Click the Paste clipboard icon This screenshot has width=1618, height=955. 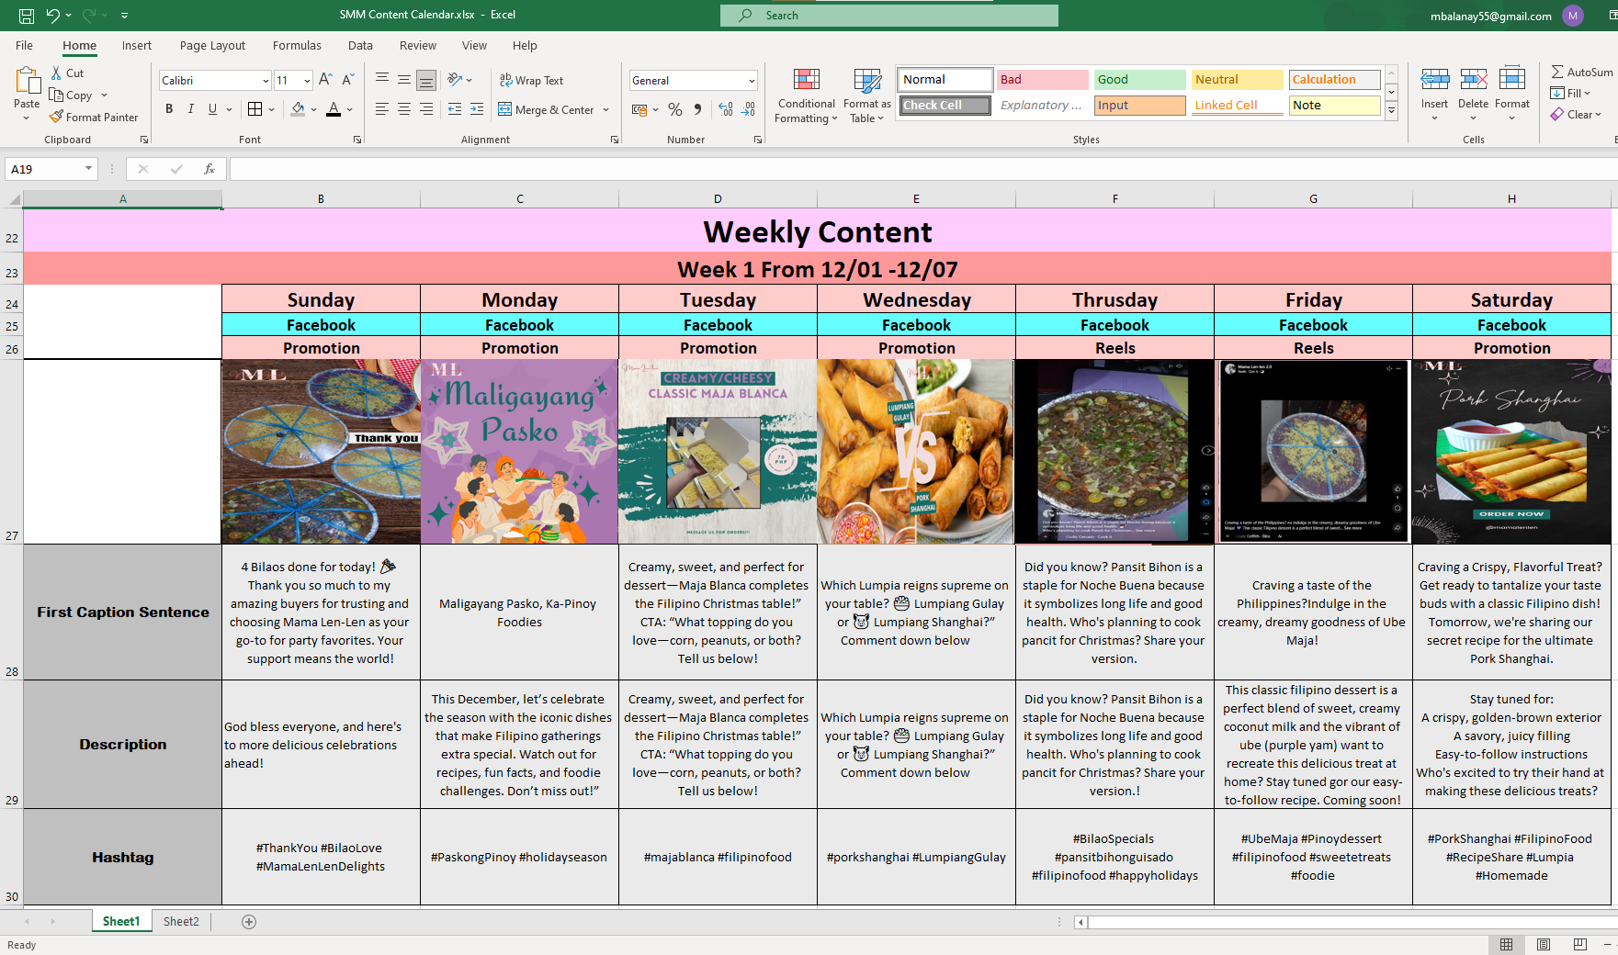(x=27, y=81)
